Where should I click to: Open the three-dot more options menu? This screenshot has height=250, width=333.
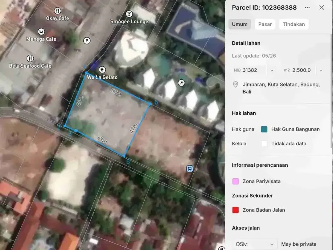pos(307,7)
